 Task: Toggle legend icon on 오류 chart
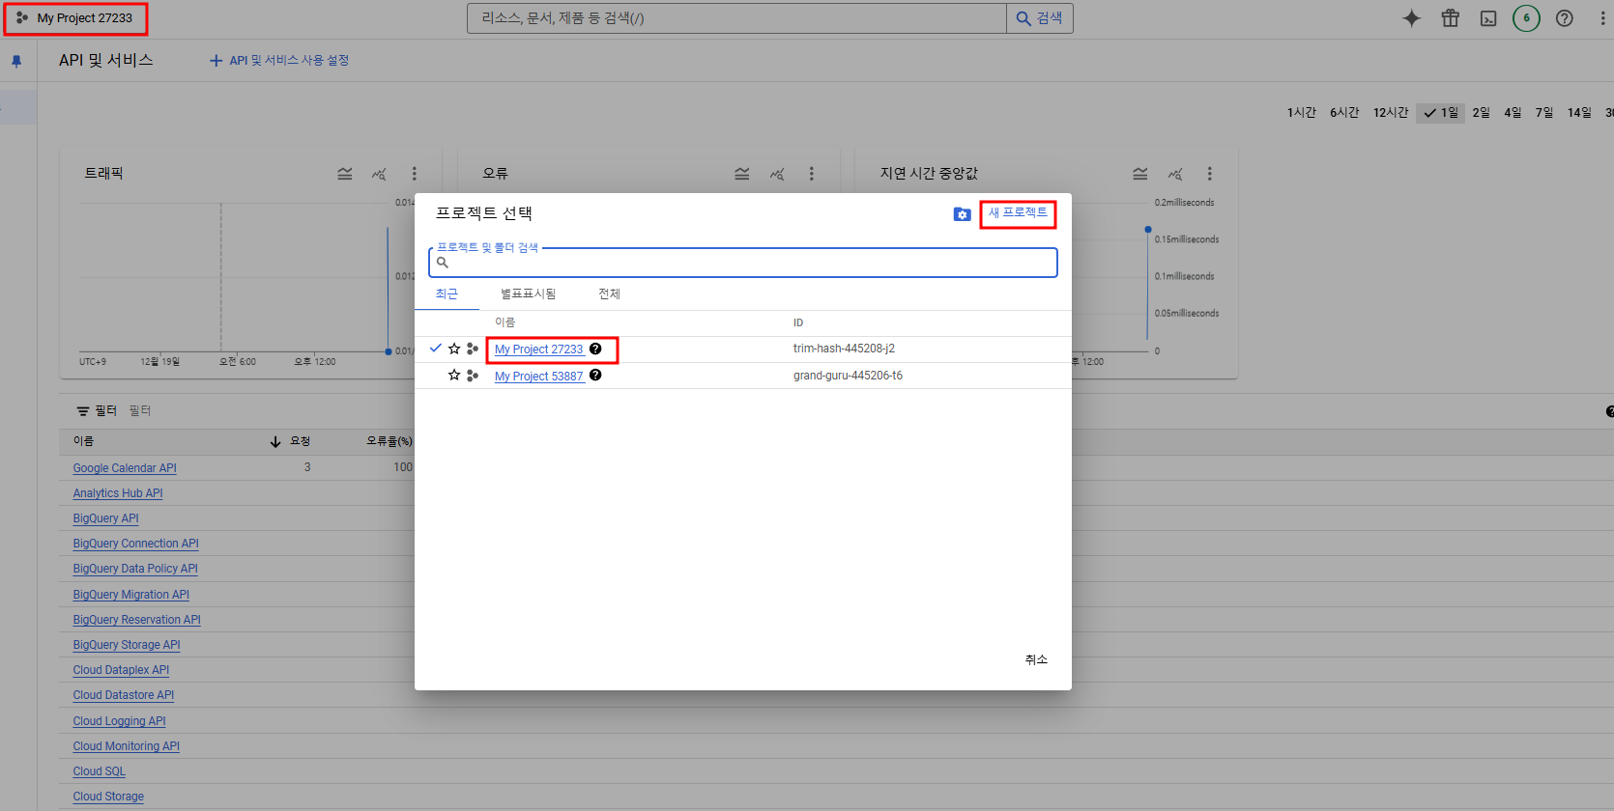coord(742,174)
